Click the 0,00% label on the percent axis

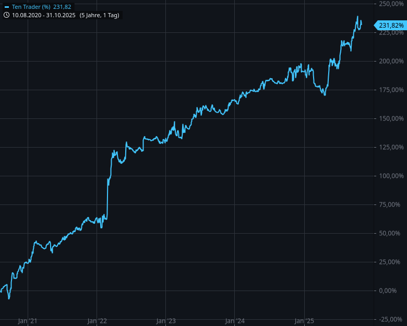tap(394, 291)
